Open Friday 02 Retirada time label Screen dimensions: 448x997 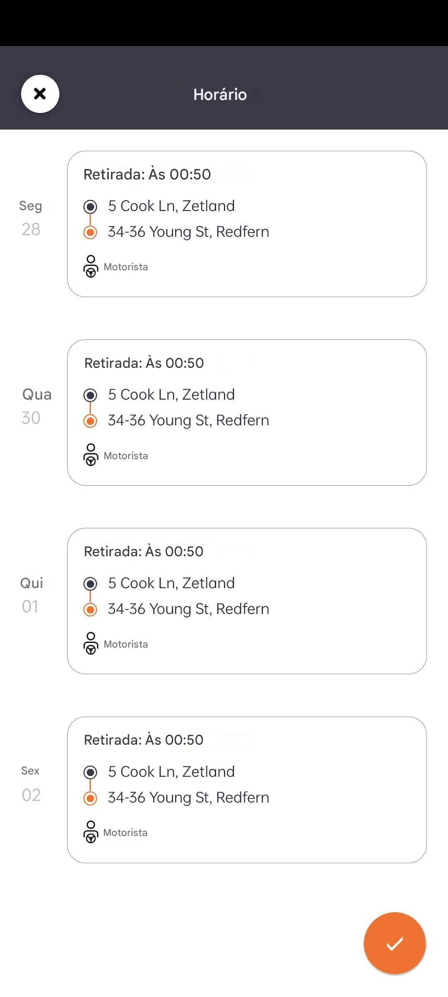point(144,739)
